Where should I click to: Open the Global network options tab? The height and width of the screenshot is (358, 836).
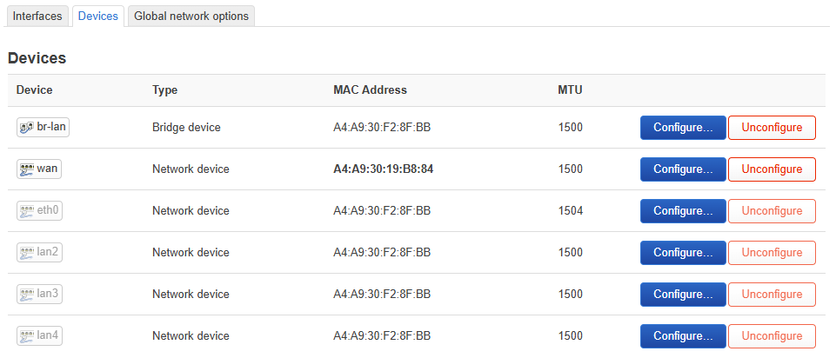[191, 16]
